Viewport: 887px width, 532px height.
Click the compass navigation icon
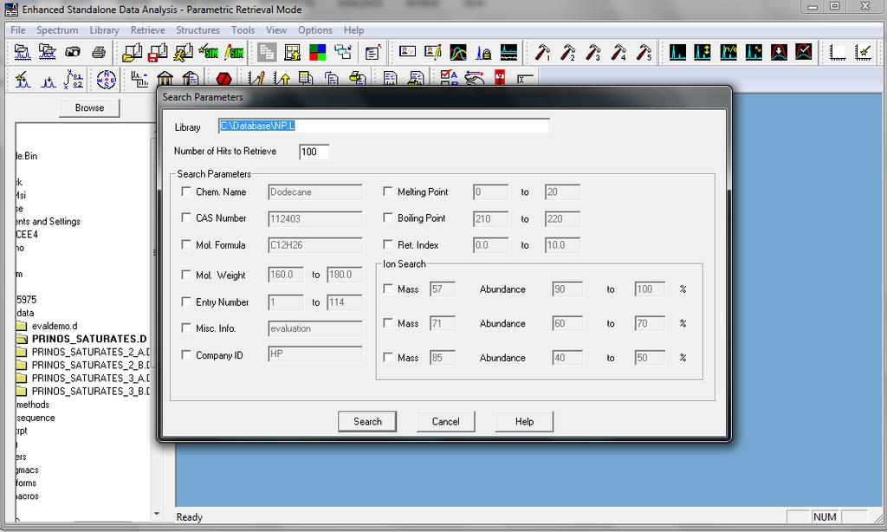[x=106, y=79]
